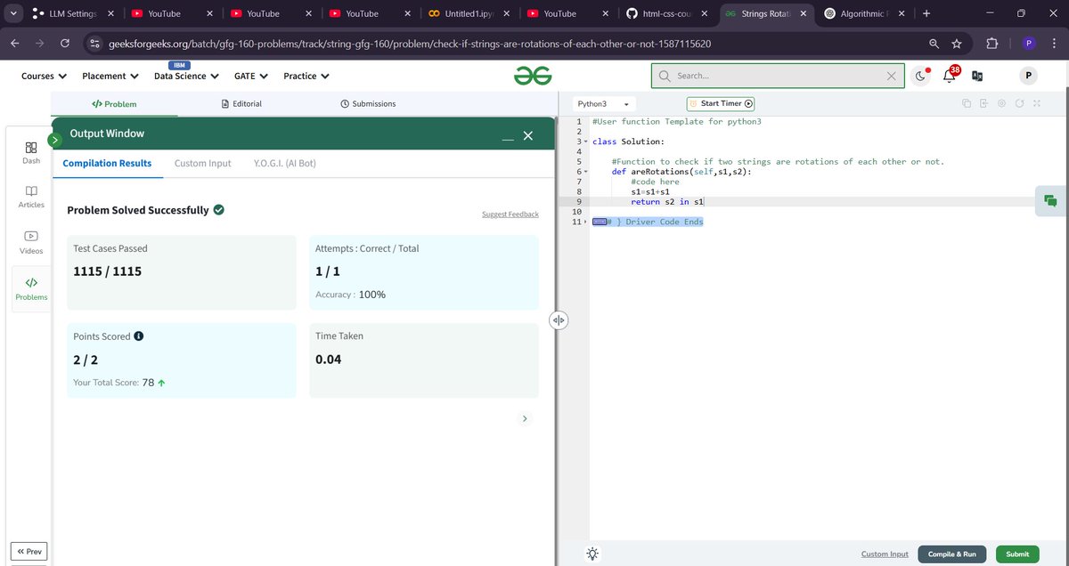Screen dimensions: 1069x566
Task: Click the lightbulb hint icon
Action: 592,554
